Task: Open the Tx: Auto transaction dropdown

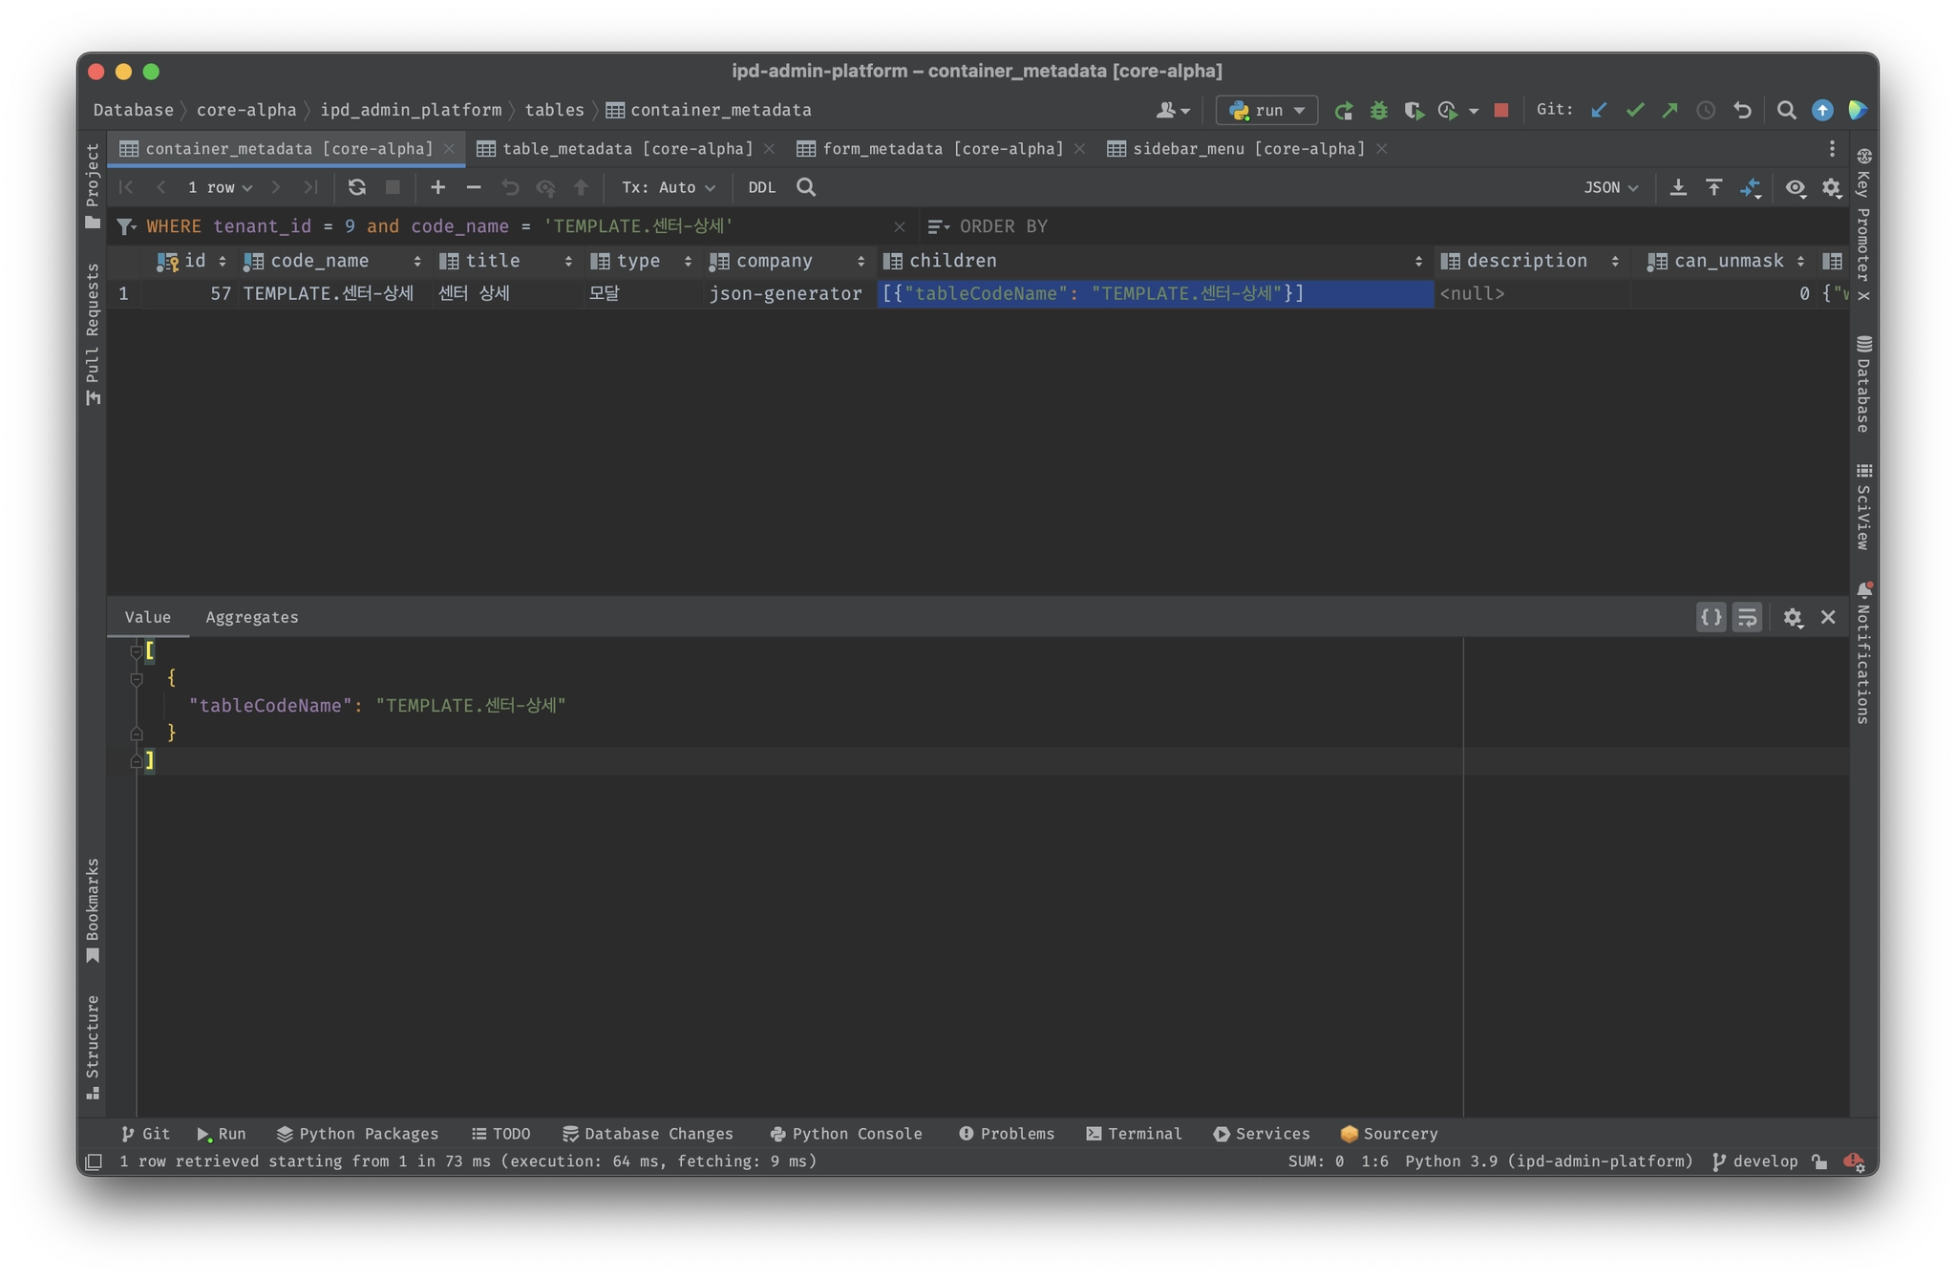Action: click(668, 187)
